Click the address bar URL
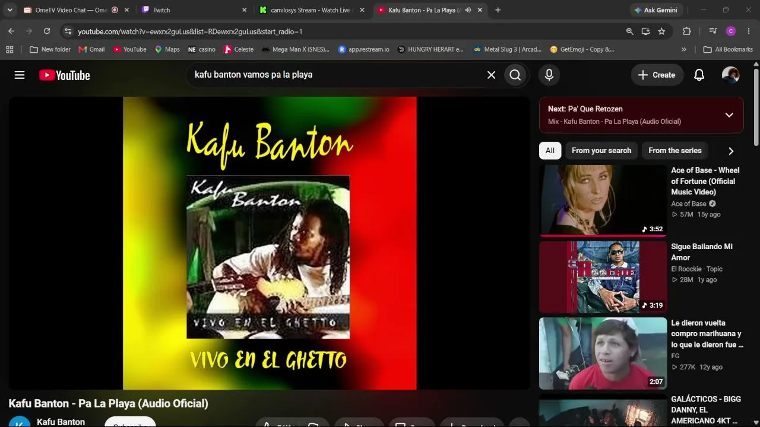 190,31
